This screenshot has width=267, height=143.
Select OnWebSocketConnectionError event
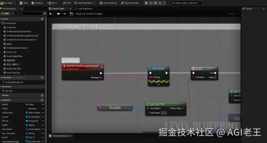pos(21,40)
